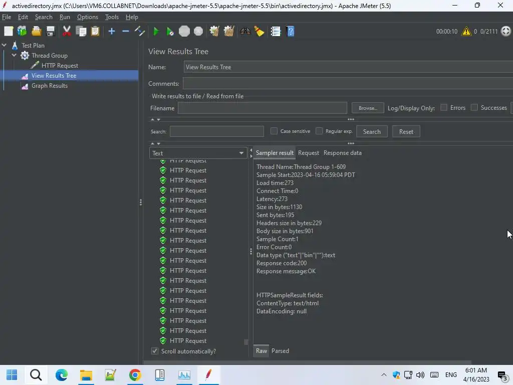Screen dimensions: 513x385
Task: Click the Open file folder icon
Action: tap(36, 32)
